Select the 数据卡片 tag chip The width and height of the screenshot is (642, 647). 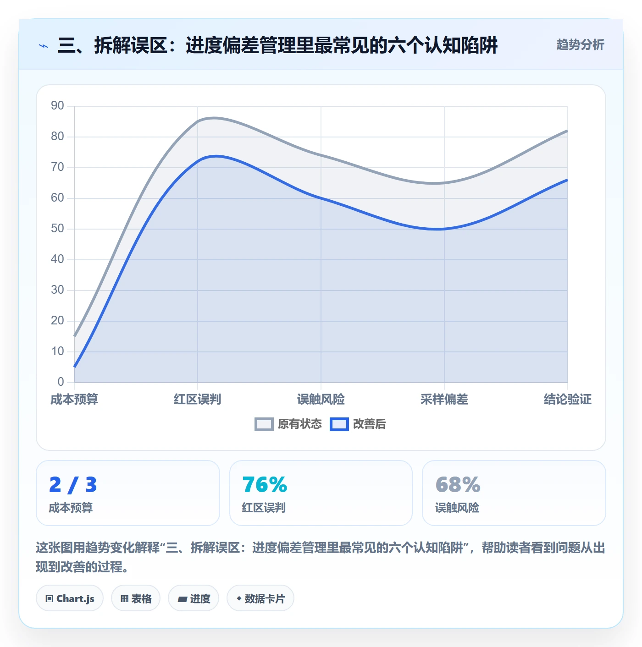coord(260,598)
